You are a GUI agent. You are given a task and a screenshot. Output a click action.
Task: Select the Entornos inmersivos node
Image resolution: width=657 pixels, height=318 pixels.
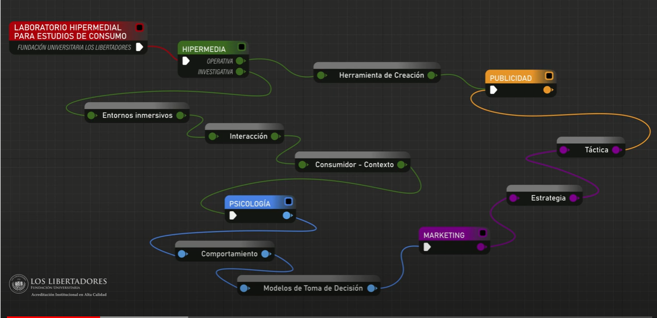(137, 113)
